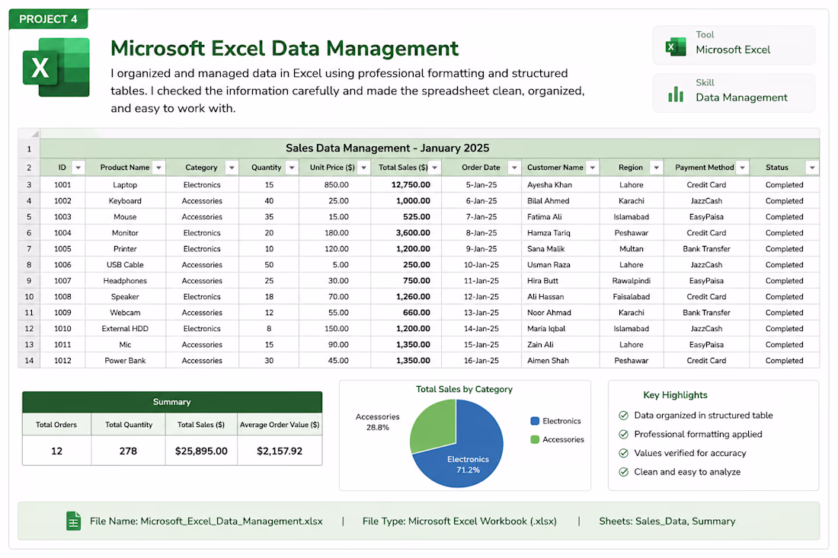Screen dimensions: 838x558
Task: Click the Summary table header
Action: [172, 402]
